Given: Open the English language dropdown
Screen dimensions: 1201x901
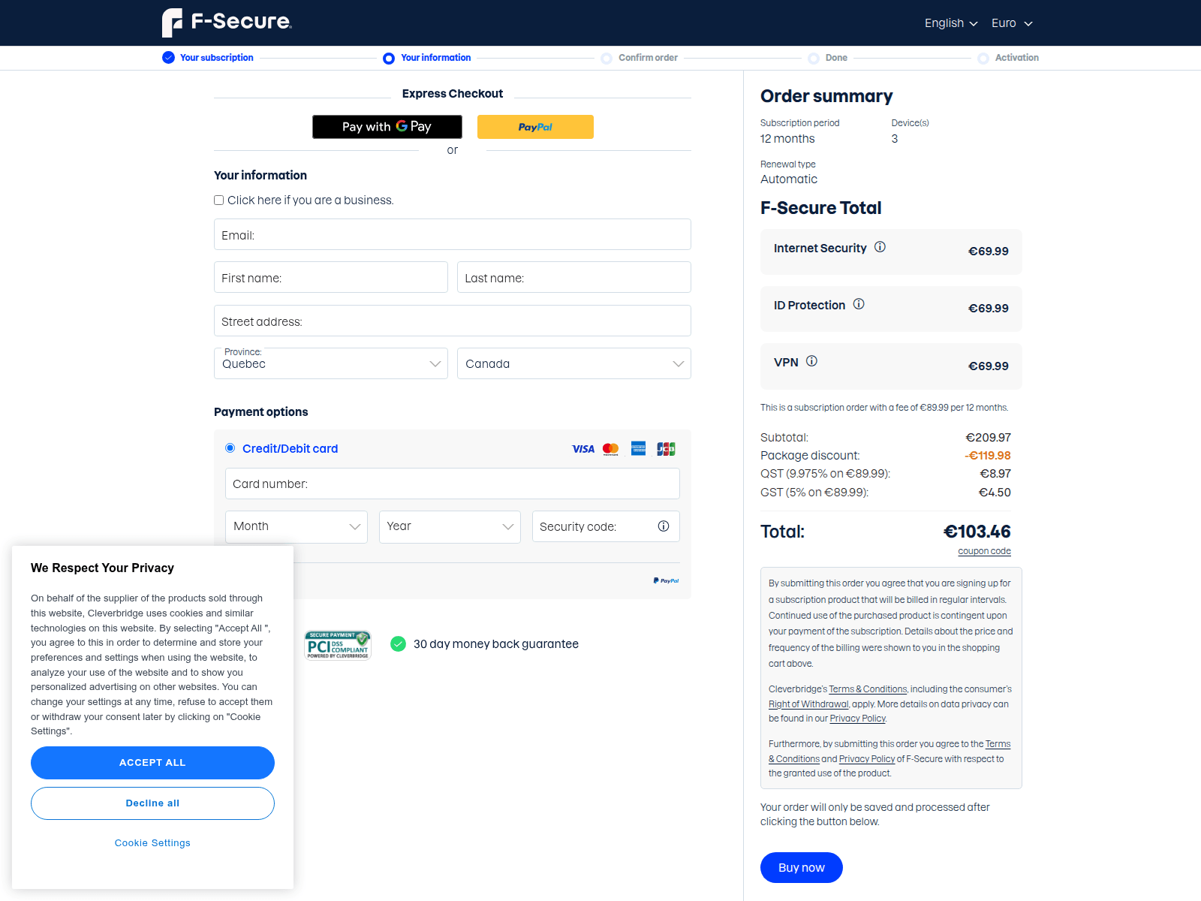Looking at the screenshot, I should [951, 23].
